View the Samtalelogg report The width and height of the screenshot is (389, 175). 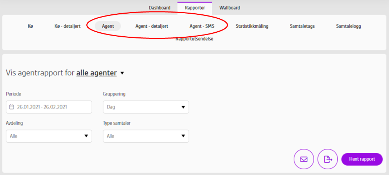point(348,26)
